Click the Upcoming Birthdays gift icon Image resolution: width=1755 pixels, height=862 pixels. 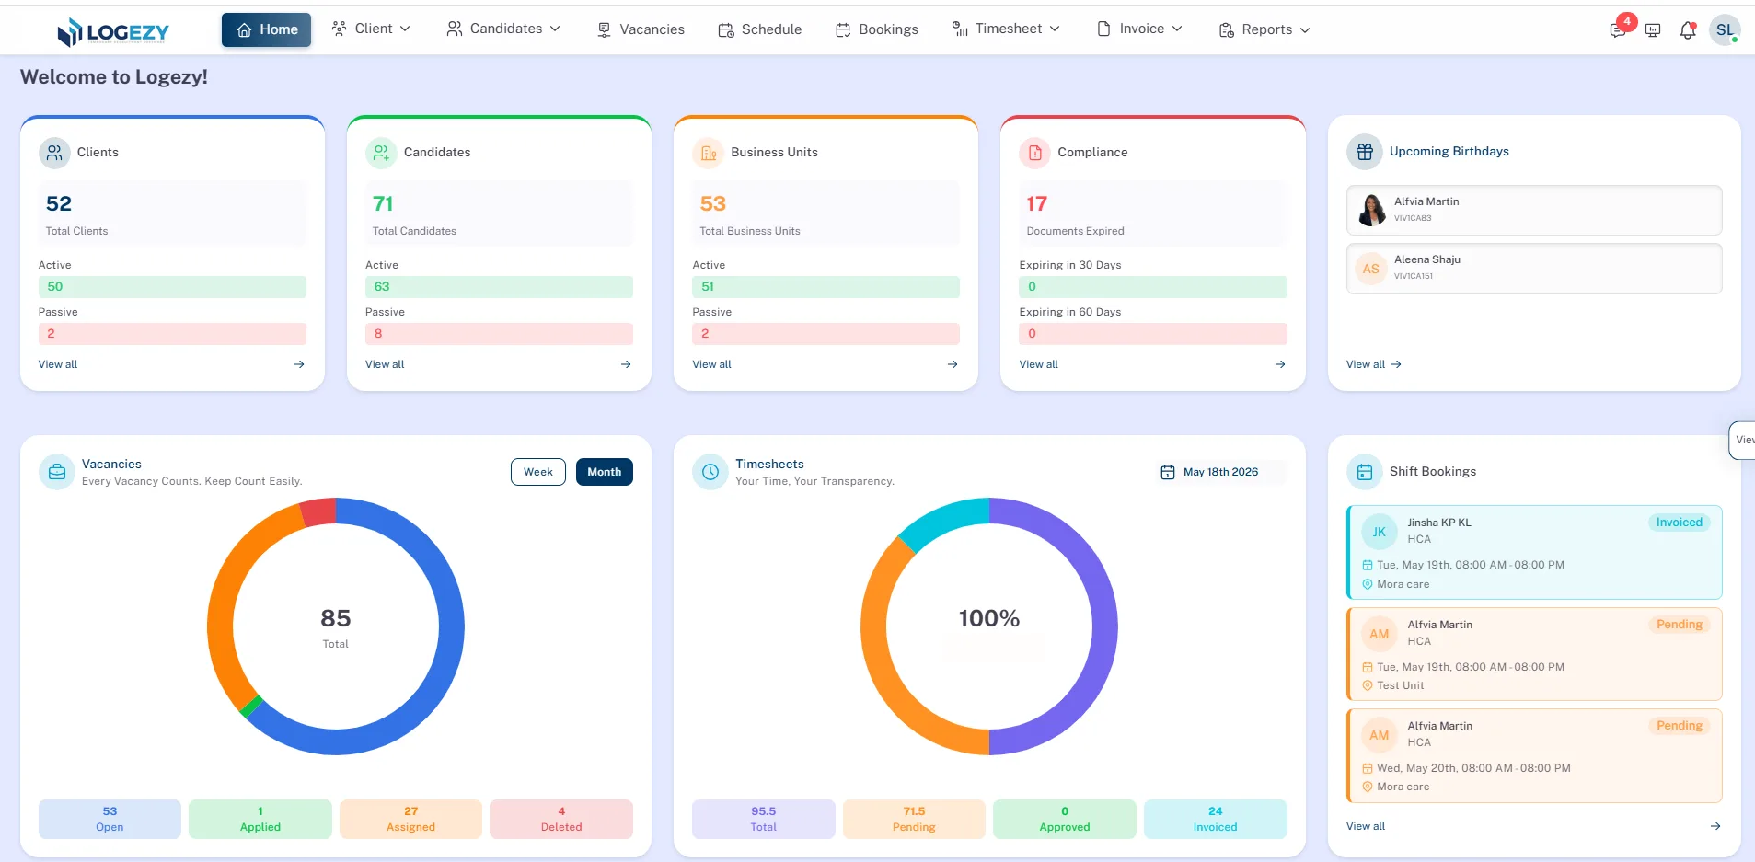click(x=1365, y=152)
